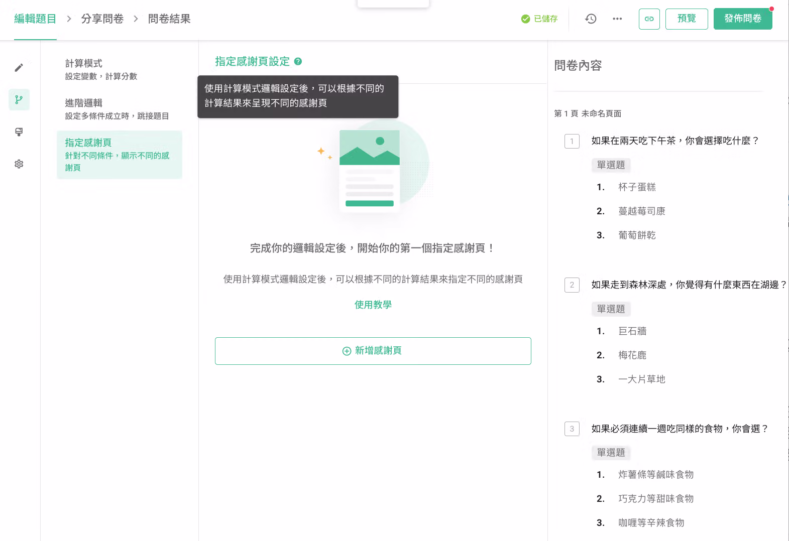Click the 單選題 tag under question 2

(611, 309)
